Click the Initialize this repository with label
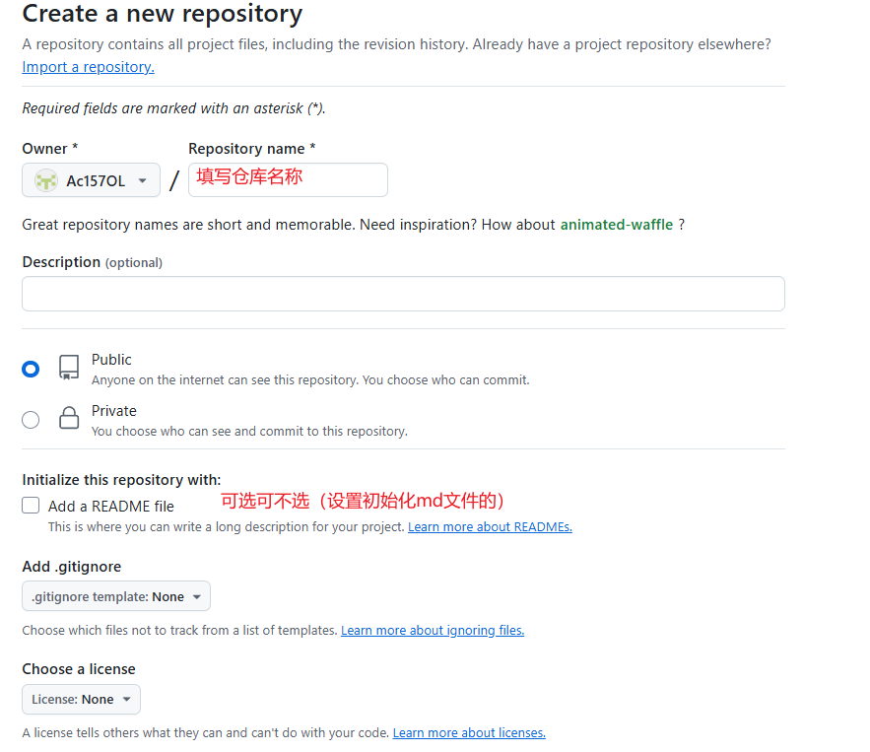 pos(121,480)
